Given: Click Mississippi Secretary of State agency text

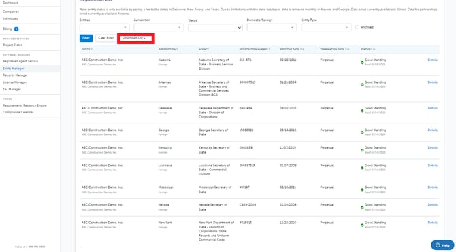Looking at the screenshot, I should (215, 190).
